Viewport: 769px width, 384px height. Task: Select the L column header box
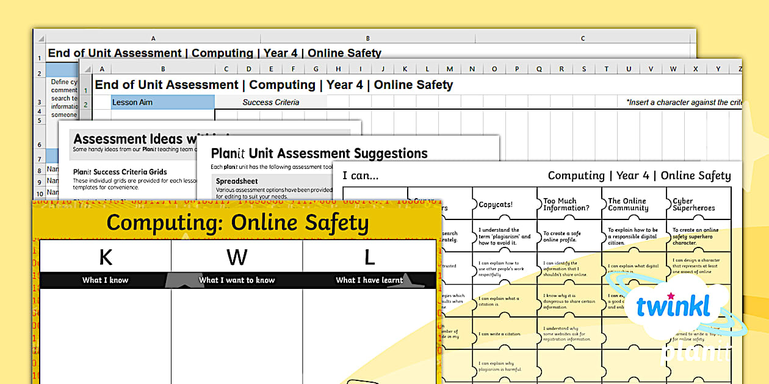pyautogui.click(x=369, y=257)
